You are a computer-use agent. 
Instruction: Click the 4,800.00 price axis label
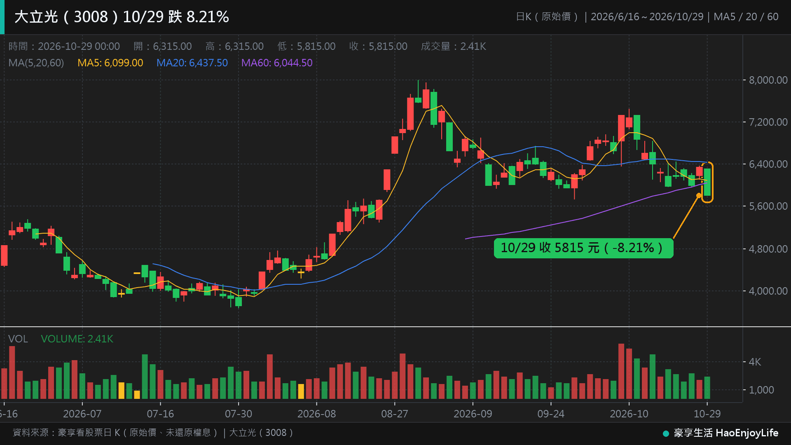coord(768,249)
